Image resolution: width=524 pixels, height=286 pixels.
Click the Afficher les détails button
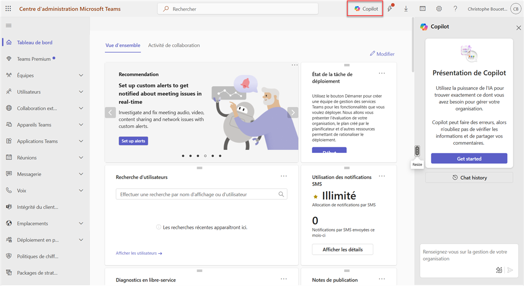pyautogui.click(x=342, y=250)
